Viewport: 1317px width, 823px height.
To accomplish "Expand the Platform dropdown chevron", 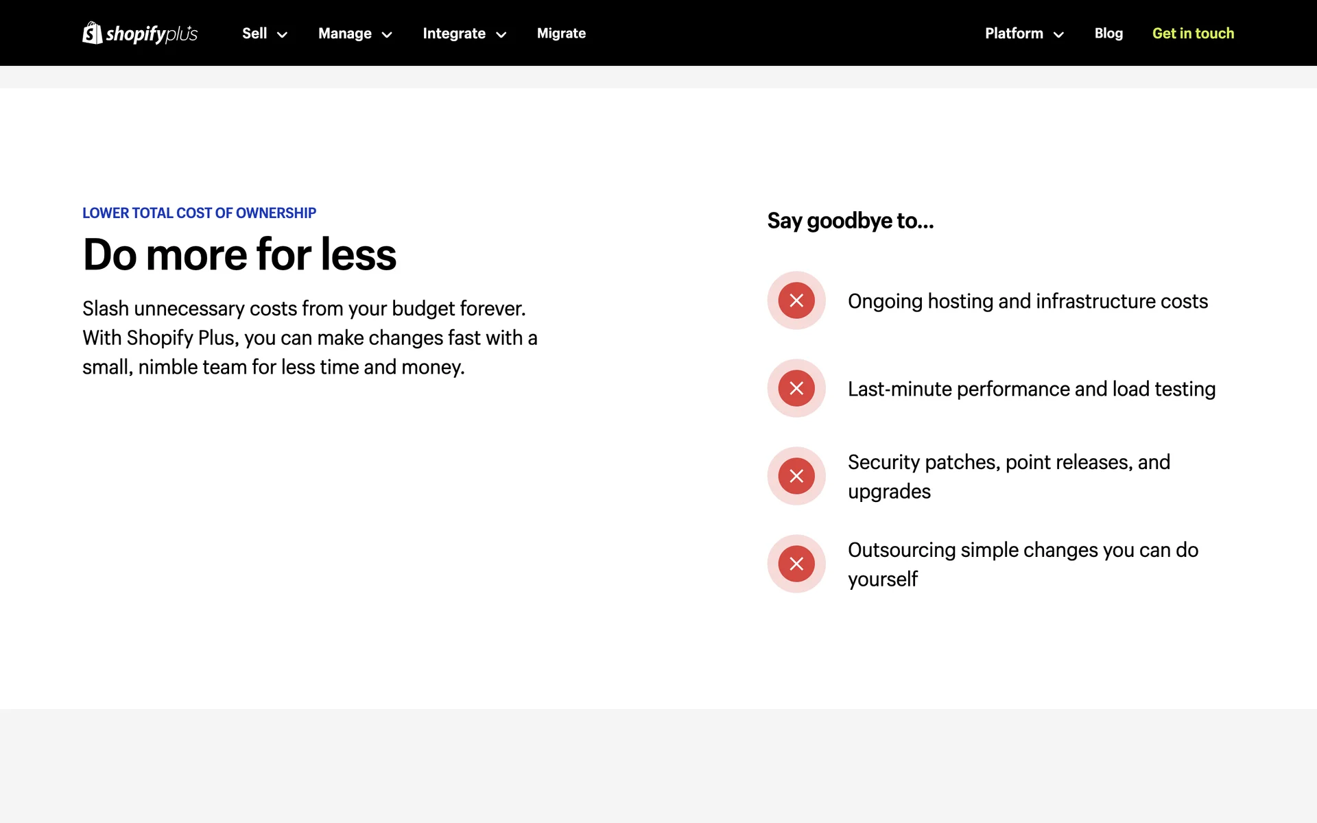I will pyautogui.click(x=1058, y=34).
